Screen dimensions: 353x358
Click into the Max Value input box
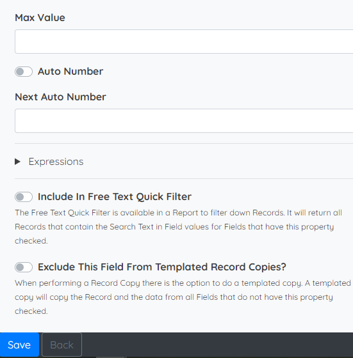click(184, 42)
